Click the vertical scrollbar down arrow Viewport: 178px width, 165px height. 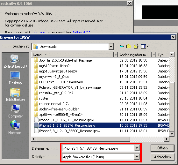[172, 134]
